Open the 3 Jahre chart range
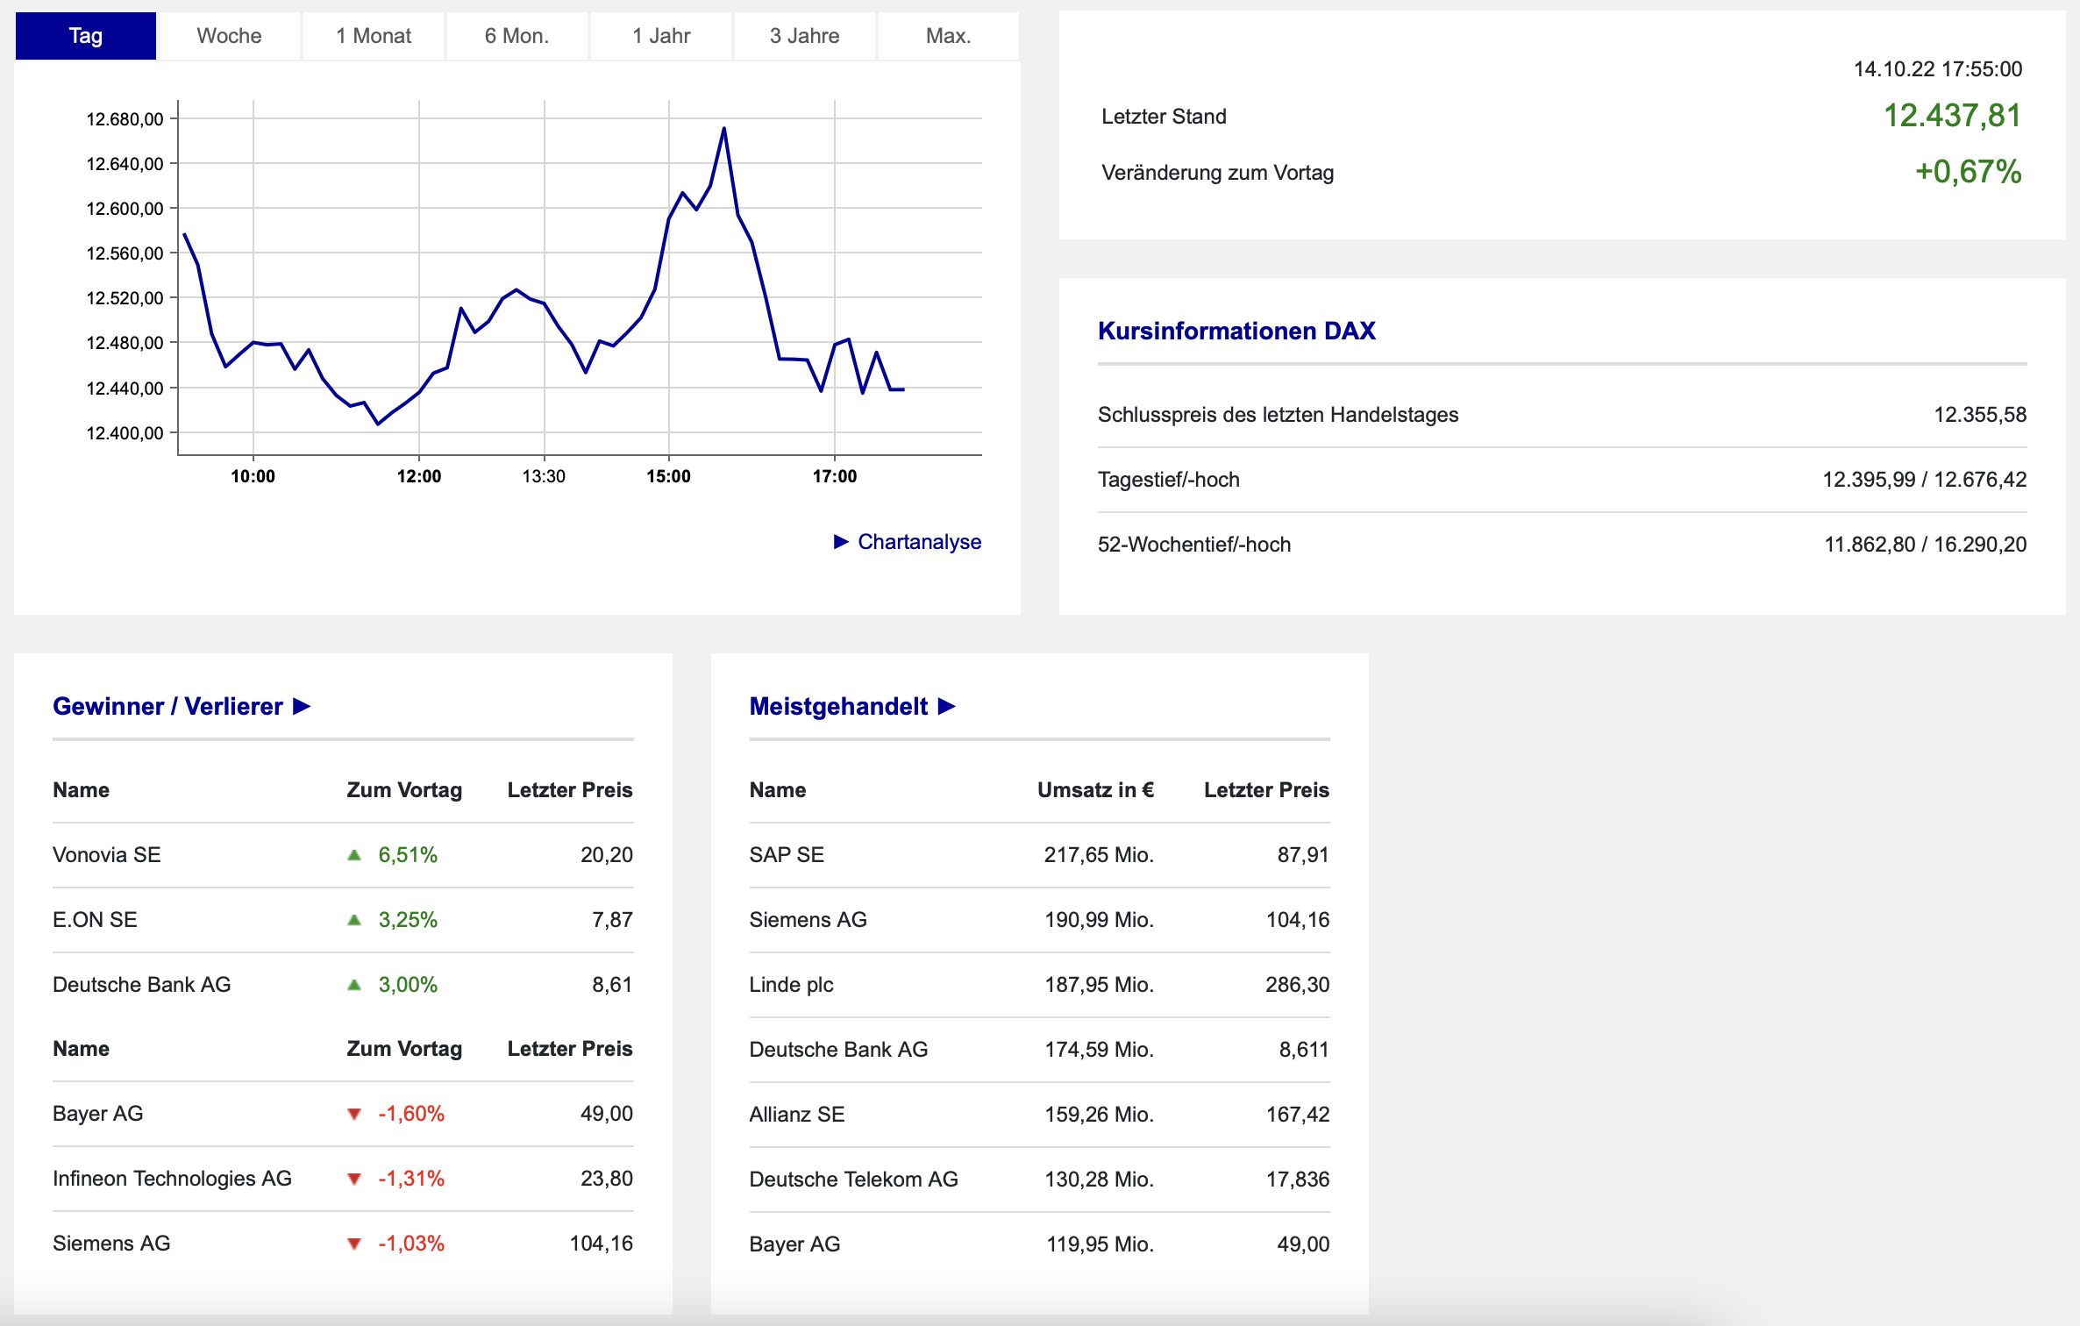The image size is (2080, 1326). pyautogui.click(x=804, y=36)
